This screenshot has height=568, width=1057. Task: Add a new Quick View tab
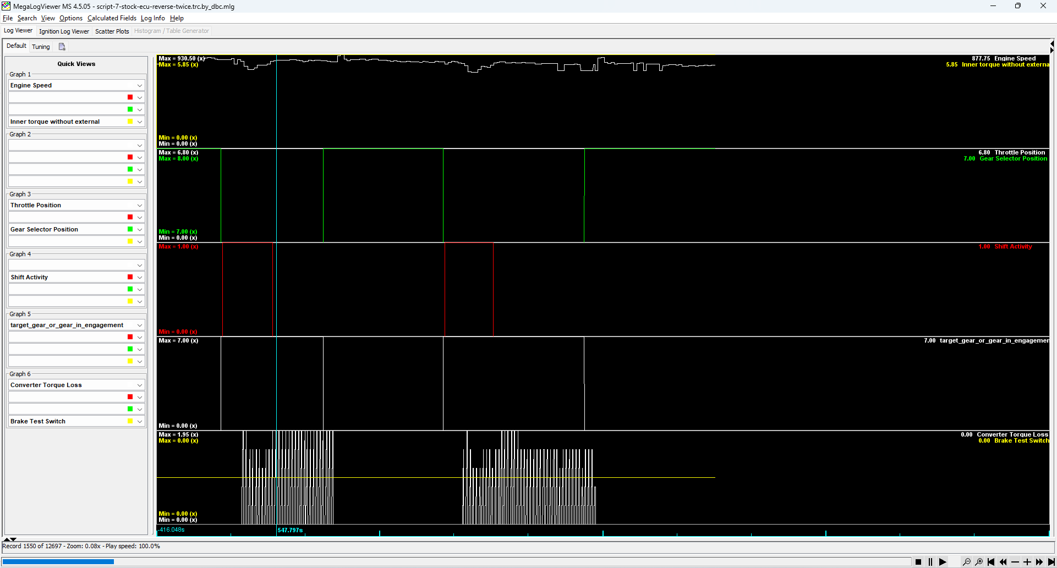pos(62,47)
